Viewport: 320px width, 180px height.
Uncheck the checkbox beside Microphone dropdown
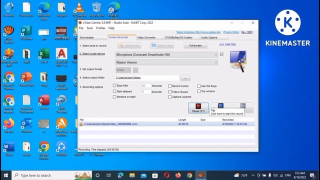click(221, 54)
